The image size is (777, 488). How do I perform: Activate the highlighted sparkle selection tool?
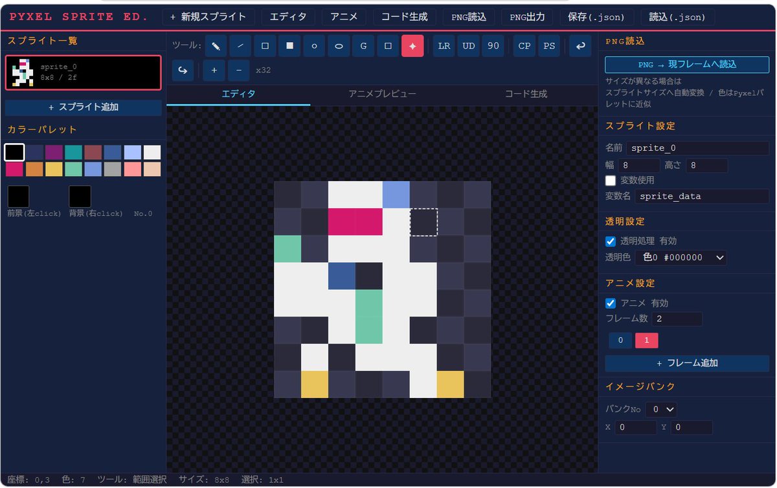(x=412, y=46)
